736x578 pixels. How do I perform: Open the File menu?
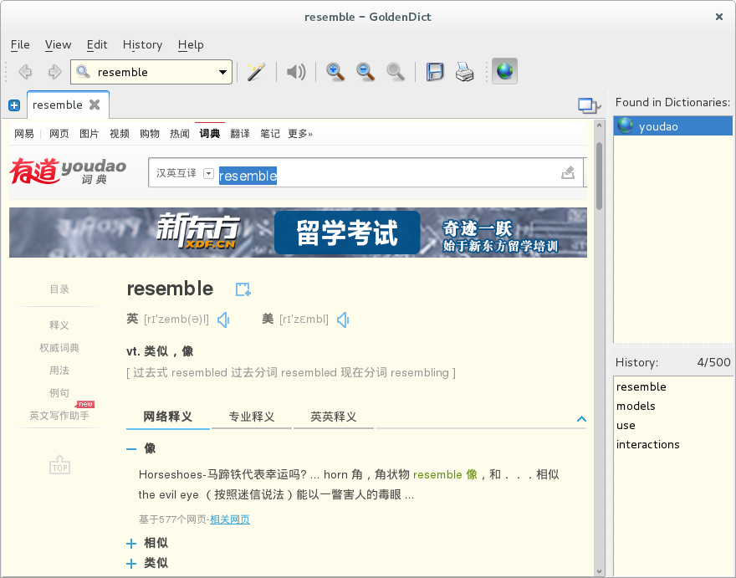(20, 44)
